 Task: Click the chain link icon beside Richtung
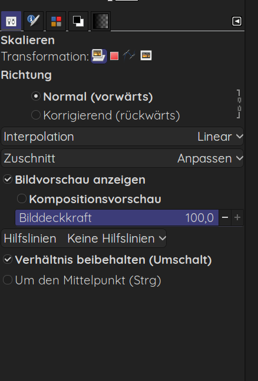click(x=239, y=104)
